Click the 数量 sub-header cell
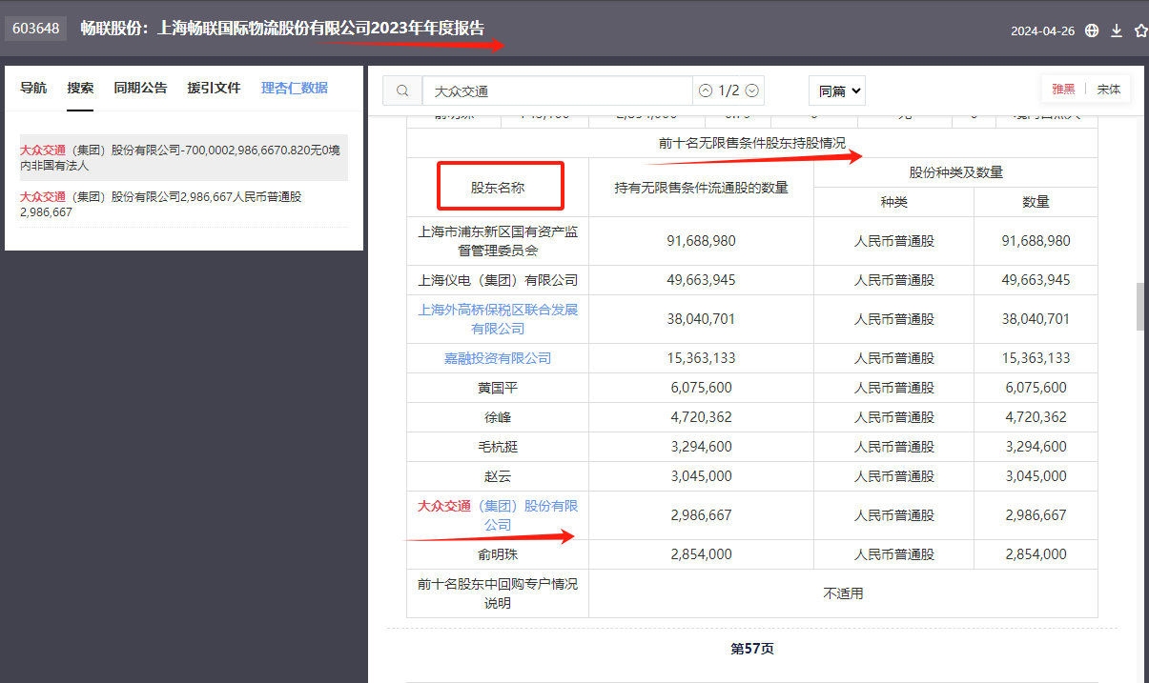The image size is (1149, 683). (1036, 202)
